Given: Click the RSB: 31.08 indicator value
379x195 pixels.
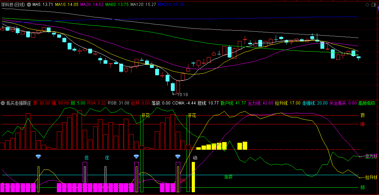Looking at the screenshot, I should pyautogui.click(x=119, y=103).
